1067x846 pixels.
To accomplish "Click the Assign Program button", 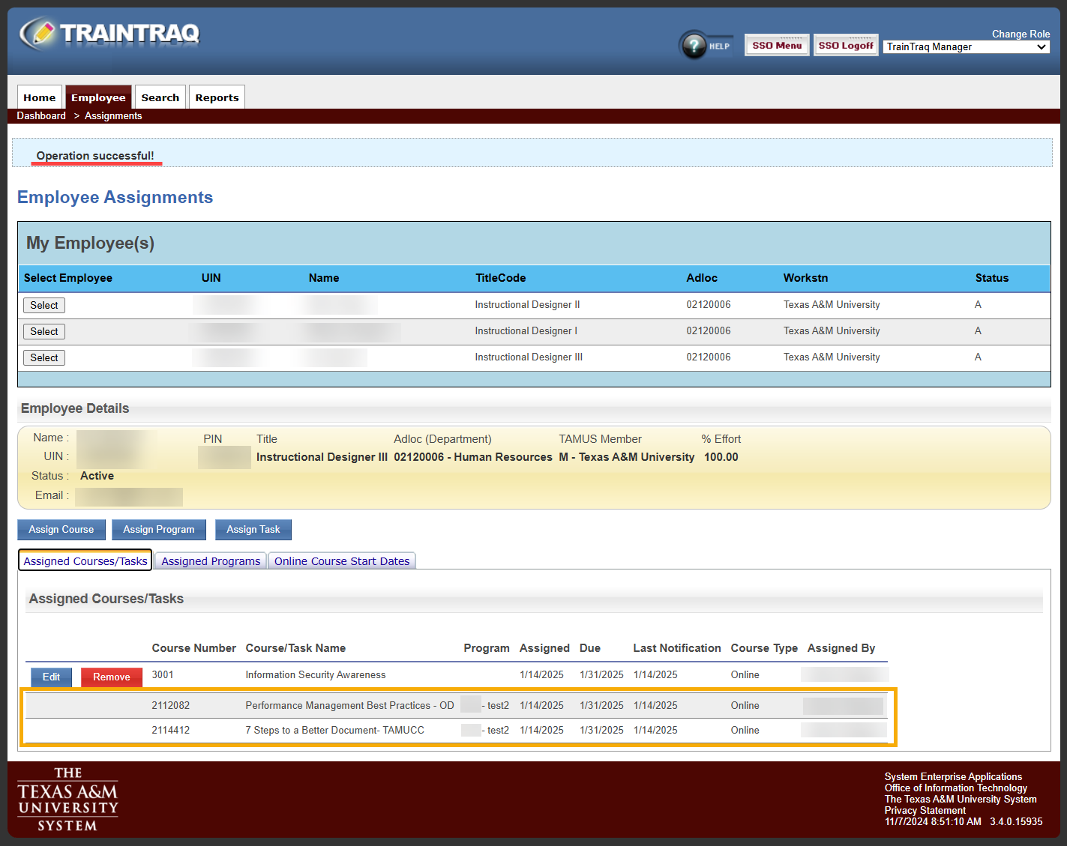I will [x=158, y=530].
